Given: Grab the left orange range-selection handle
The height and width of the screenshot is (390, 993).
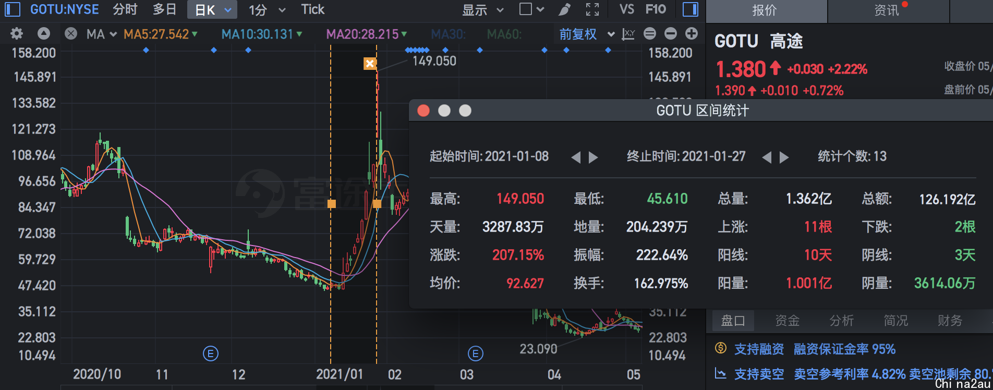Looking at the screenshot, I should tap(331, 204).
